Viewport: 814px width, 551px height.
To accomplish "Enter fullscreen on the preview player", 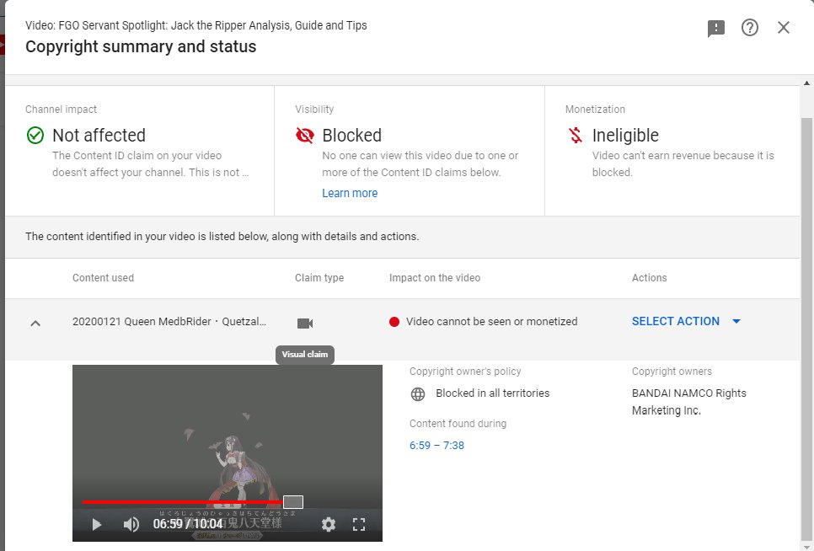I will (359, 525).
